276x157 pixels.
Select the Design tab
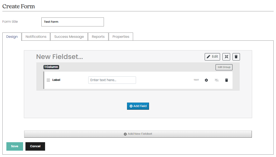tap(12, 36)
